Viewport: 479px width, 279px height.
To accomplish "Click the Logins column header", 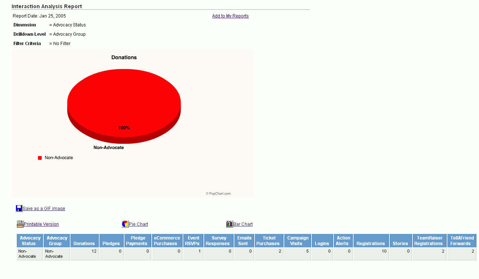I will click(x=322, y=241).
